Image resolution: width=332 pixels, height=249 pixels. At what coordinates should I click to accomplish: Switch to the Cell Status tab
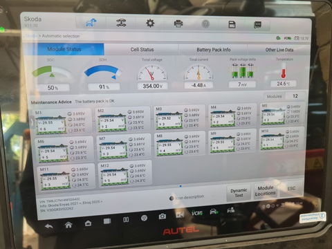coord(142,49)
